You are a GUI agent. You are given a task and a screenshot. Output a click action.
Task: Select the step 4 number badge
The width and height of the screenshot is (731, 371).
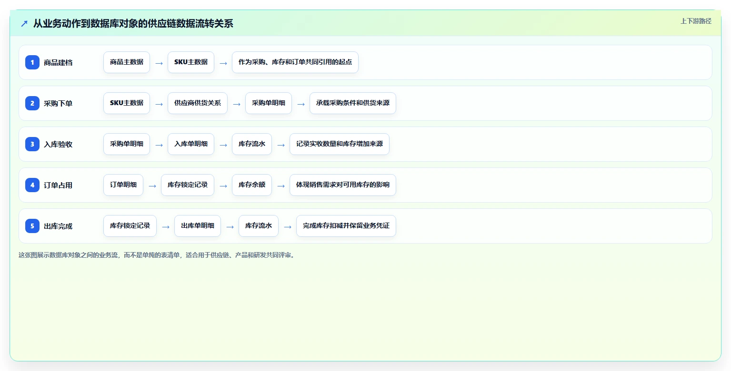32,185
